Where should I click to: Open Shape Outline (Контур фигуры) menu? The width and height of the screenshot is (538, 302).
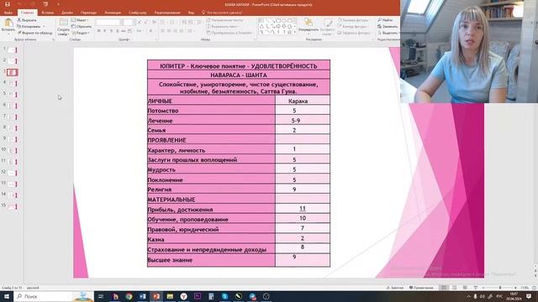coord(353,26)
